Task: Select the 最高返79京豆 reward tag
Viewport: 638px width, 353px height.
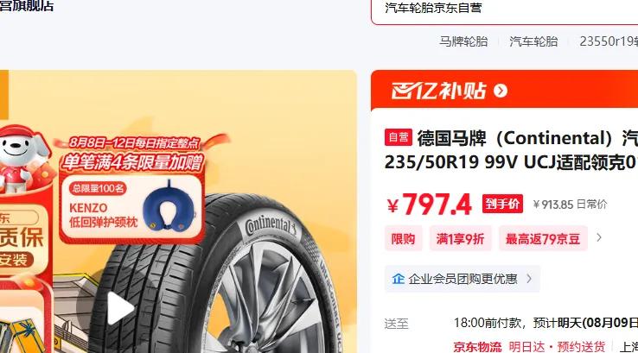Action: tap(543, 238)
